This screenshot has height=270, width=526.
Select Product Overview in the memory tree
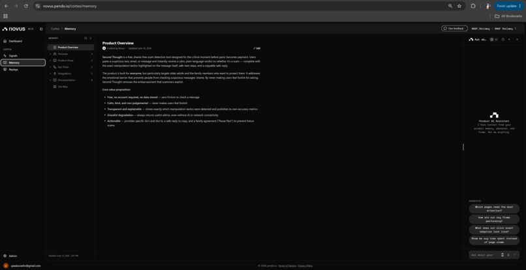(x=70, y=47)
